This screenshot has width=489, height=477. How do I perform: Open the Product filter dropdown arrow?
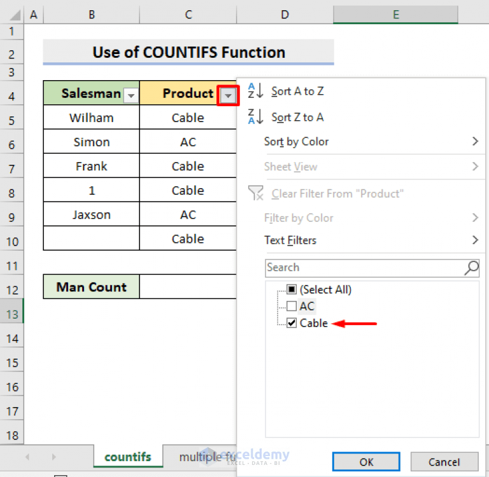pos(228,95)
